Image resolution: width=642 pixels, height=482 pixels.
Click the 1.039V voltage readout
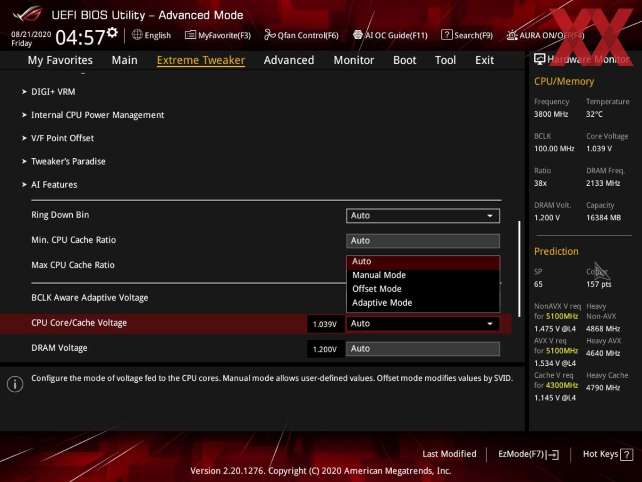pyautogui.click(x=325, y=324)
